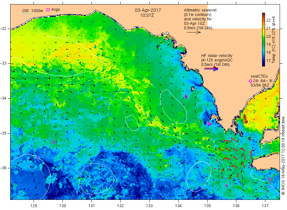The height and width of the screenshot is (210, 287).
Task: Click the '(4-12h avg)noQC' text
Action: point(217,60)
